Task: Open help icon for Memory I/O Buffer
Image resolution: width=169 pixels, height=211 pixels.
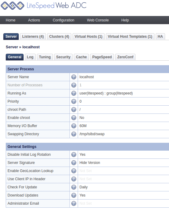Action: point(74,126)
